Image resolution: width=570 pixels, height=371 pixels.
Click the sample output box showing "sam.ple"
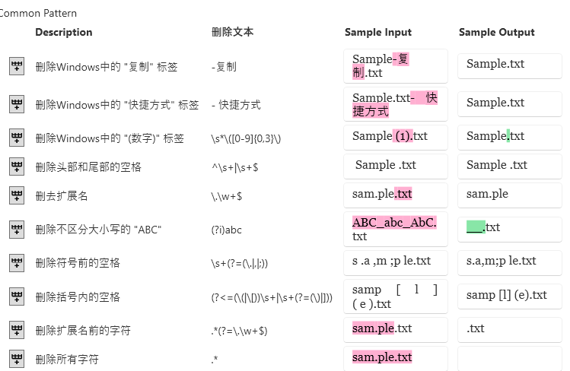(509, 194)
